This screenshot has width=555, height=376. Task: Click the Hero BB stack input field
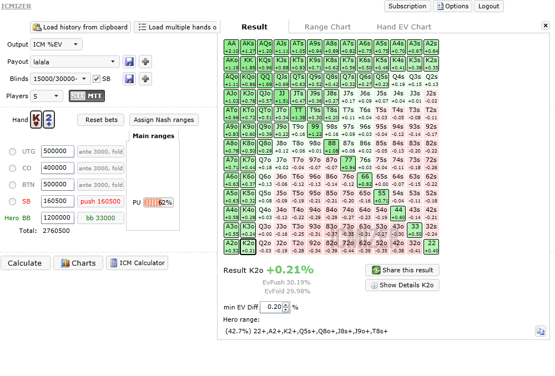(57, 218)
